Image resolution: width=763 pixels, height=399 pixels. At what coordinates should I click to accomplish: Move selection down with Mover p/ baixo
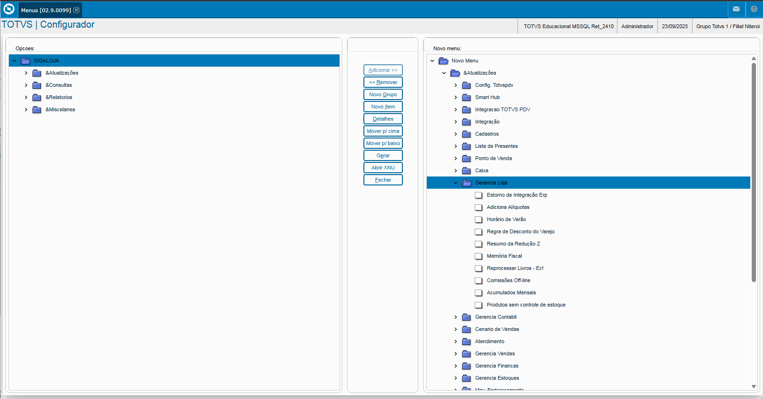point(383,143)
